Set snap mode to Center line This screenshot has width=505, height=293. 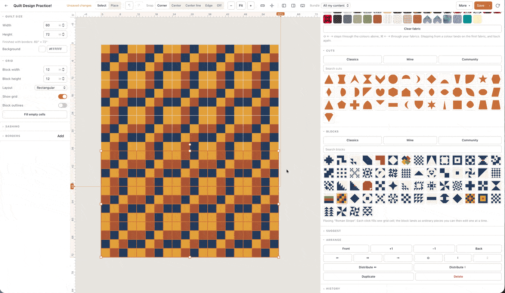[x=193, y=6]
